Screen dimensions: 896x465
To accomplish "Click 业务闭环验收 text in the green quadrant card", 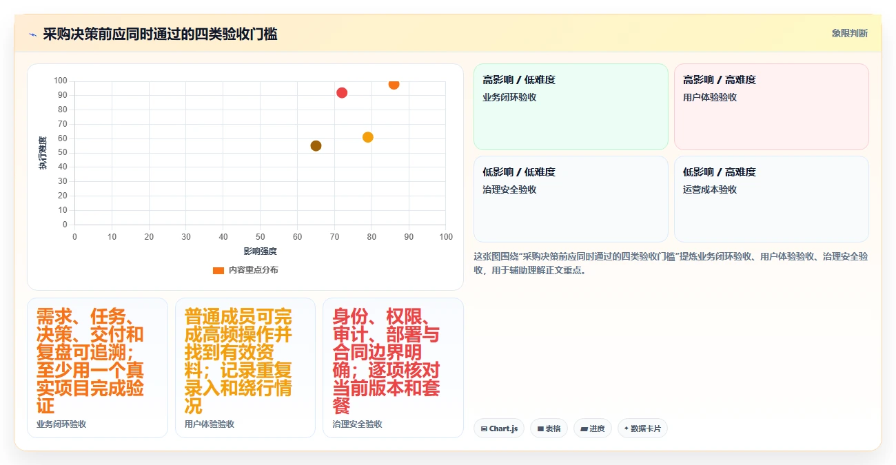I will [x=509, y=97].
